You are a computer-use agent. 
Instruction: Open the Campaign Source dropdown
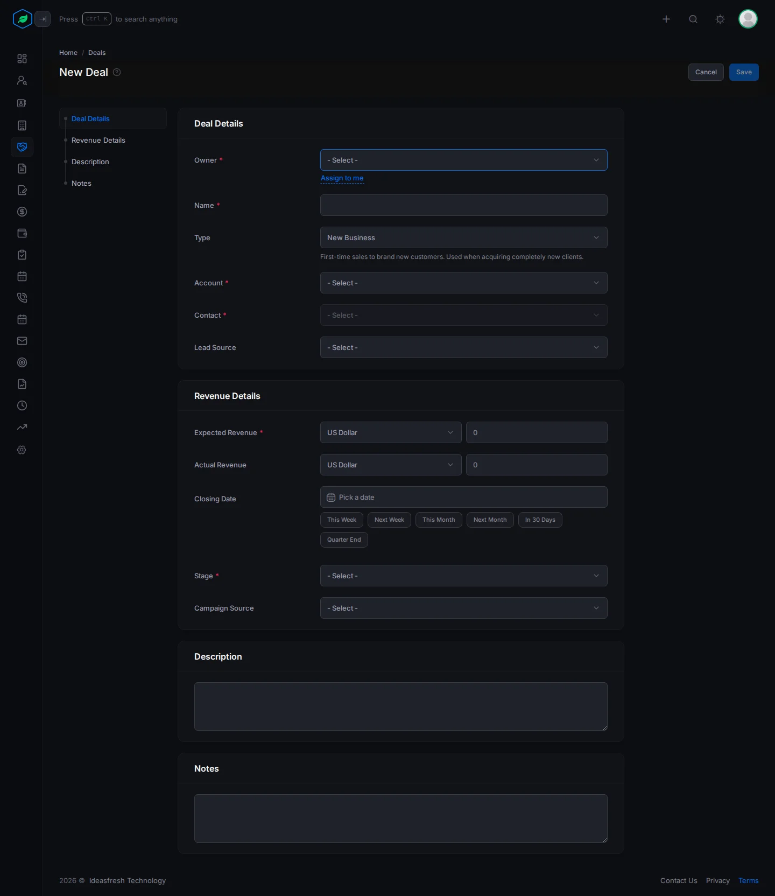point(464,608)
